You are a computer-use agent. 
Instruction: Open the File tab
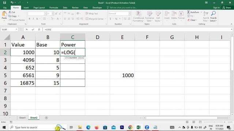click(x=5, y=8)
